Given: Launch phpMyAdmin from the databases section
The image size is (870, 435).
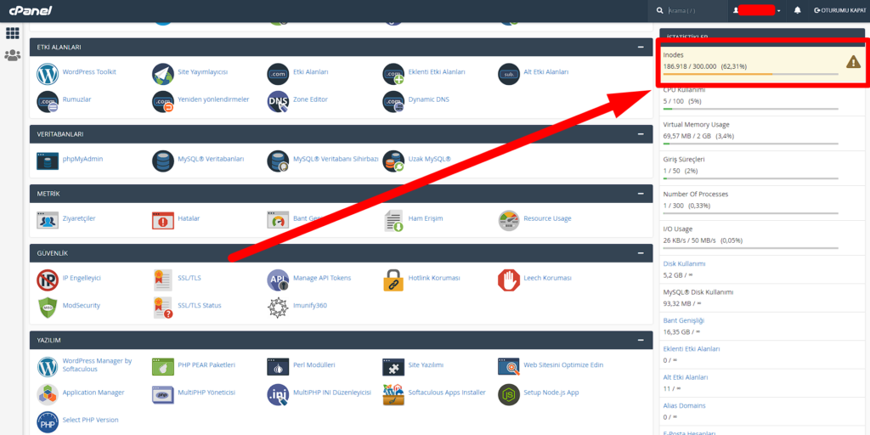Looking at the screenshot, I should coord(48,161).
